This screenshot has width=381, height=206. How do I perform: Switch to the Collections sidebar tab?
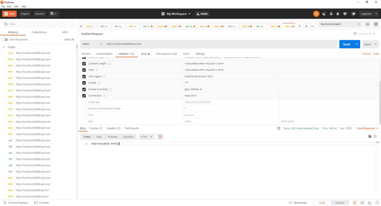point(39,32)
